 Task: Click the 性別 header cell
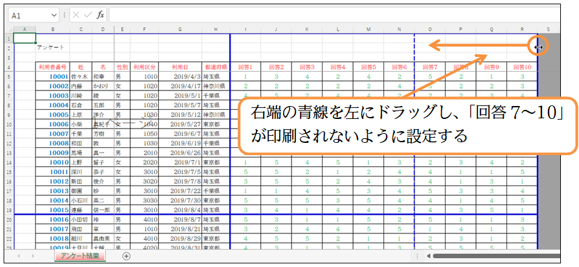tap(122, 67)
